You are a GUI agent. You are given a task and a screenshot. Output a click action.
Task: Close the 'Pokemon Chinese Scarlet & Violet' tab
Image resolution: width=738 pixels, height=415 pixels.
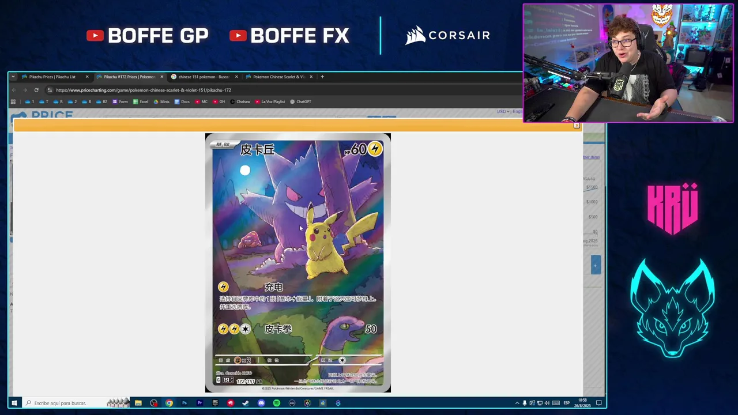pyautogui.click(x=311, y=77)
